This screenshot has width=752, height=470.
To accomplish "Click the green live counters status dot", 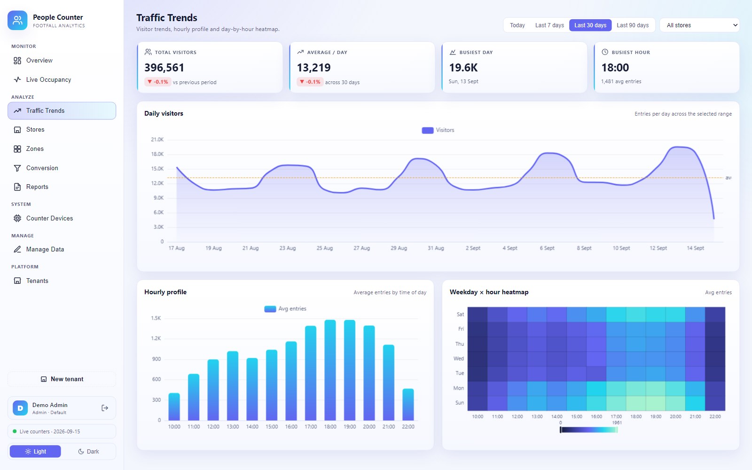I will (x=15, y=431).
